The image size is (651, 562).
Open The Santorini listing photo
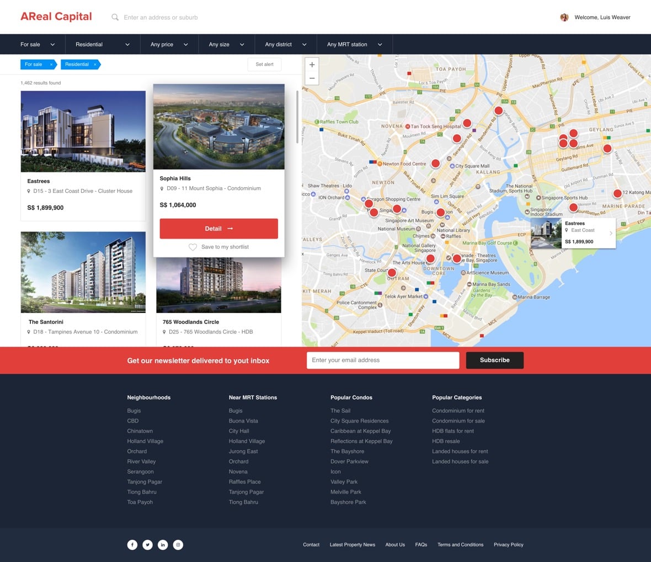click(83, 272)
